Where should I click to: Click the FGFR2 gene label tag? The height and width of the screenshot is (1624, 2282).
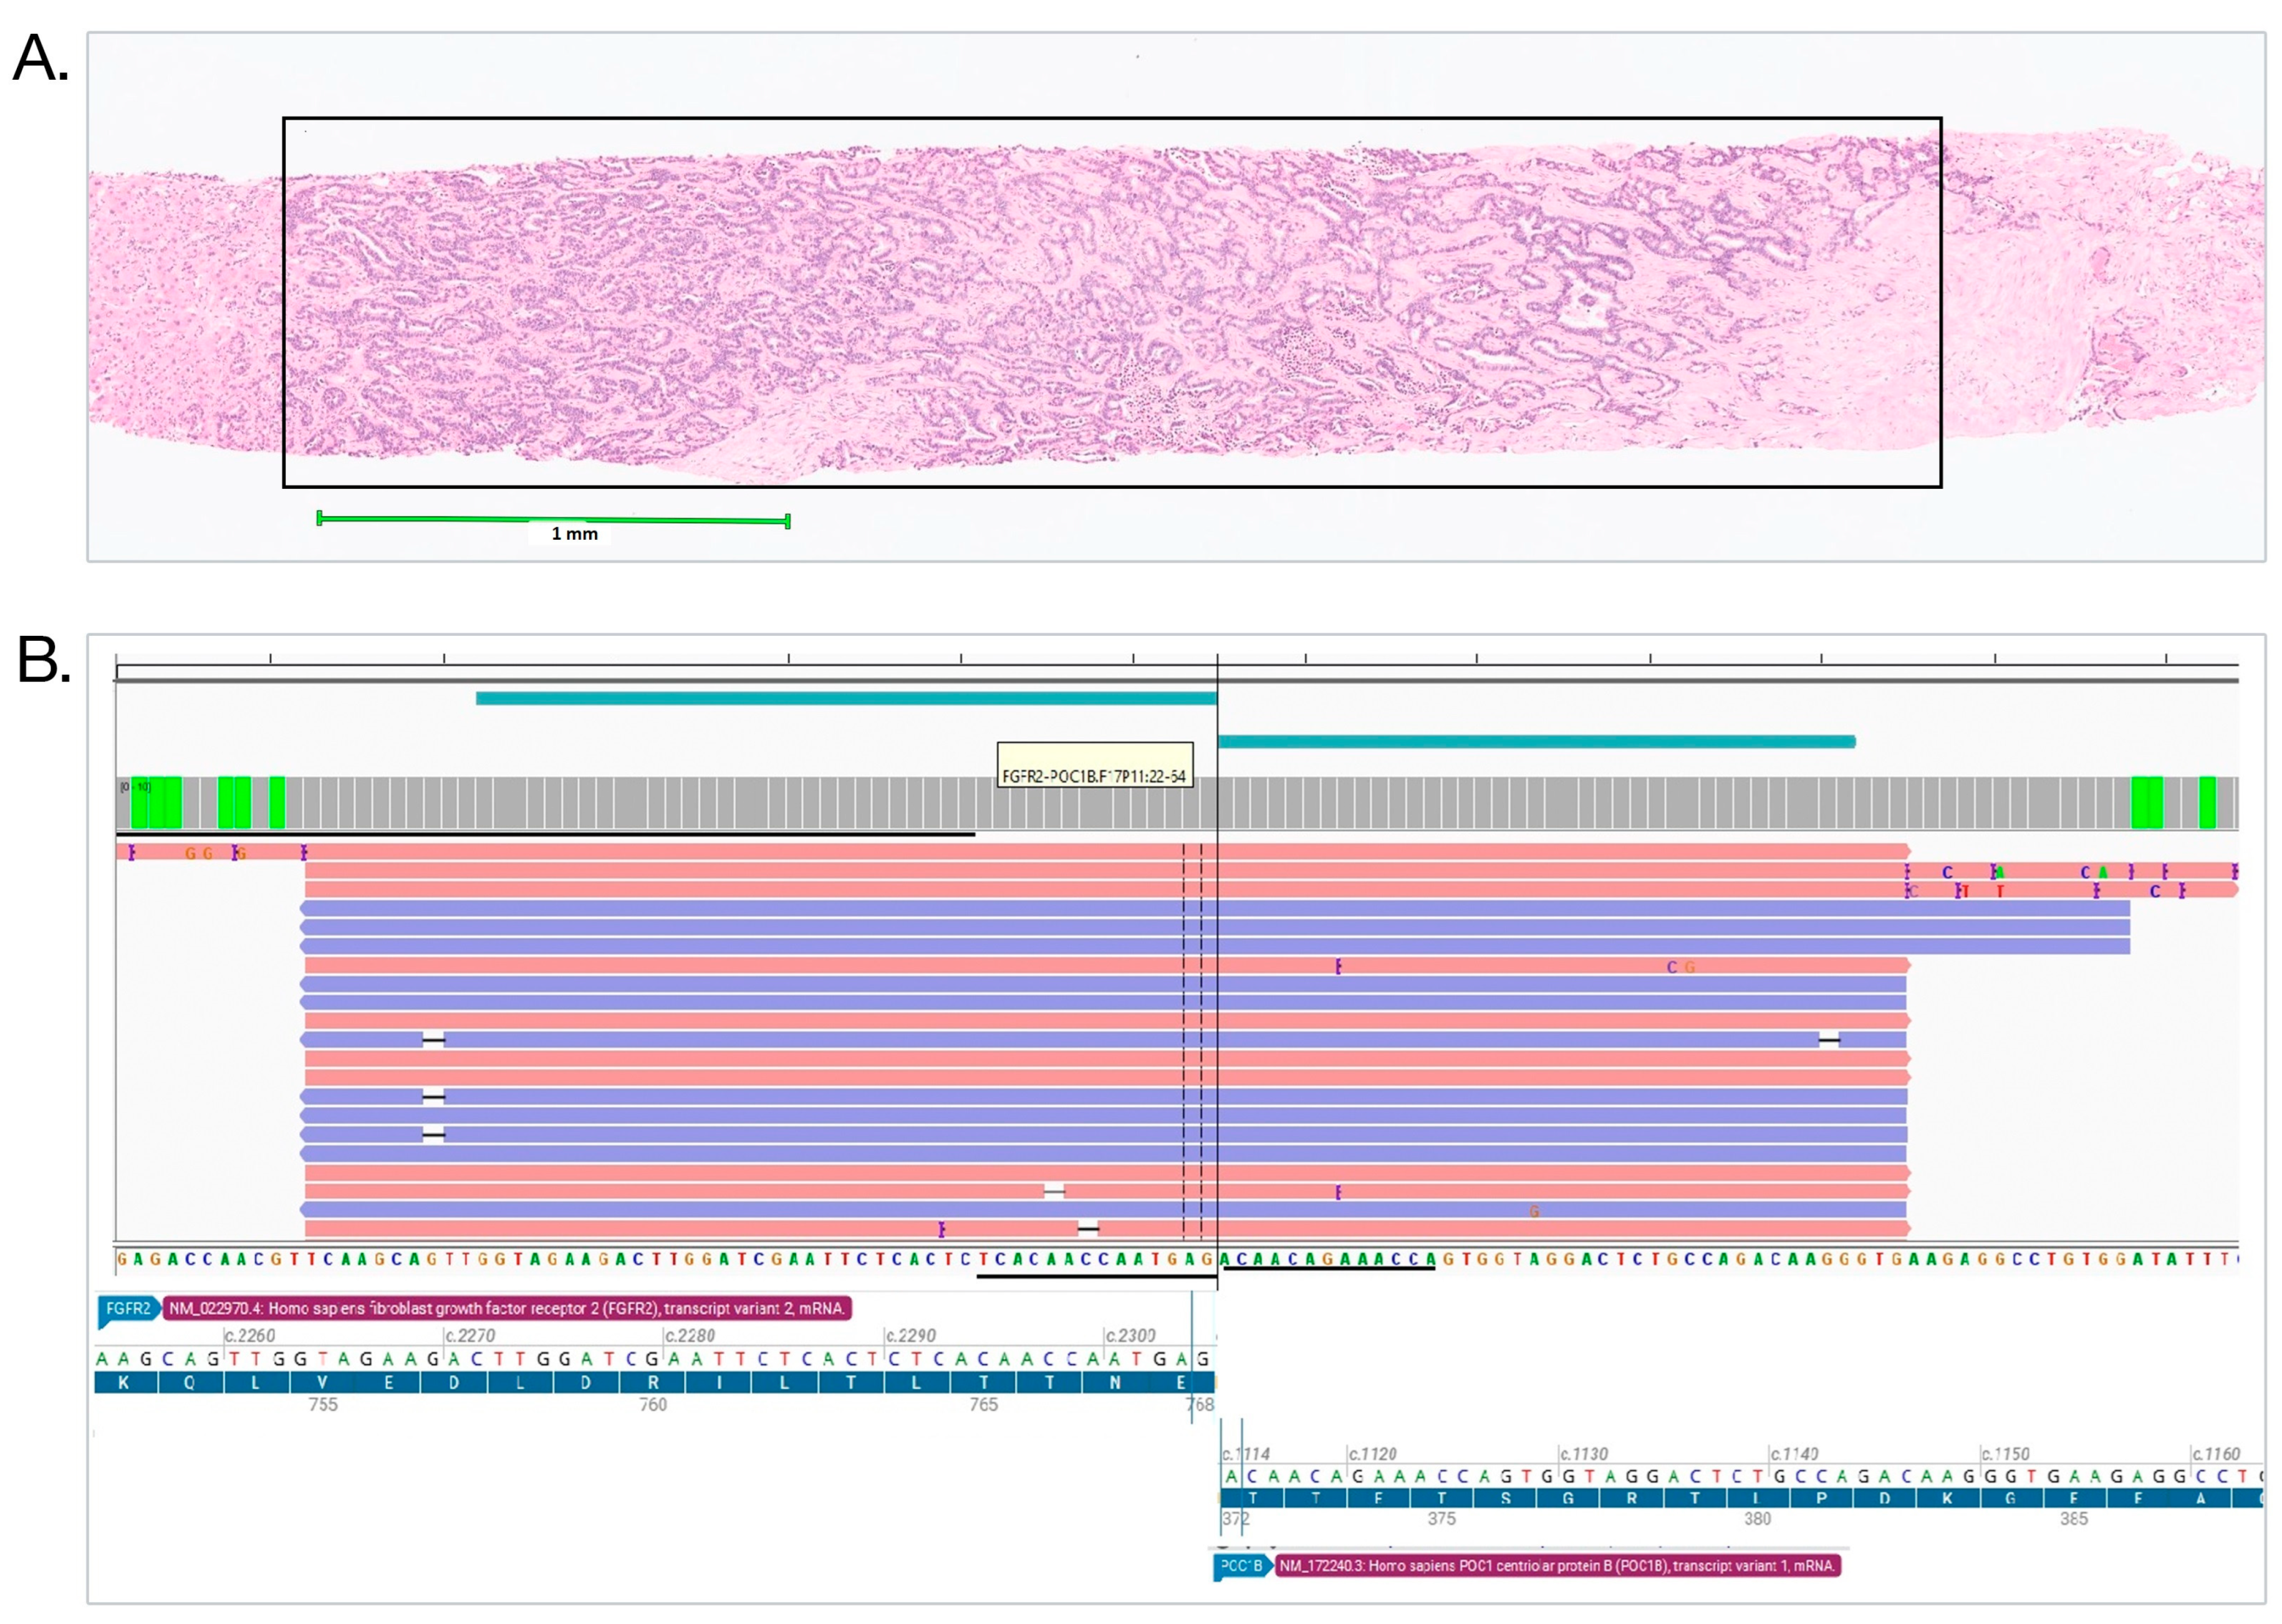pyautogui.click(x=127, y=1308)
